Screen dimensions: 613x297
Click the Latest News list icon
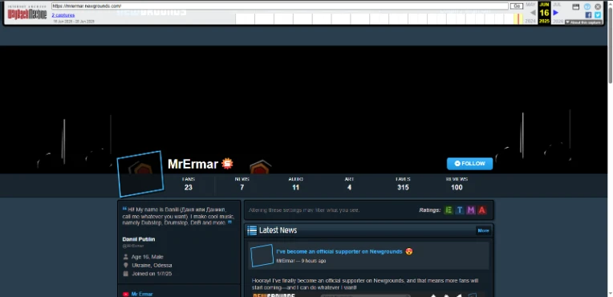coord(252,230)
